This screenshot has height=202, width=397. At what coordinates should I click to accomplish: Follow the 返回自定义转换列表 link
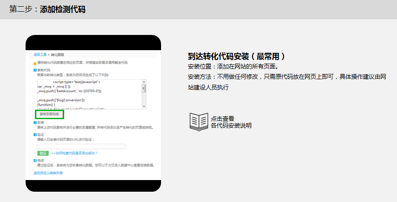click(48, 172)
